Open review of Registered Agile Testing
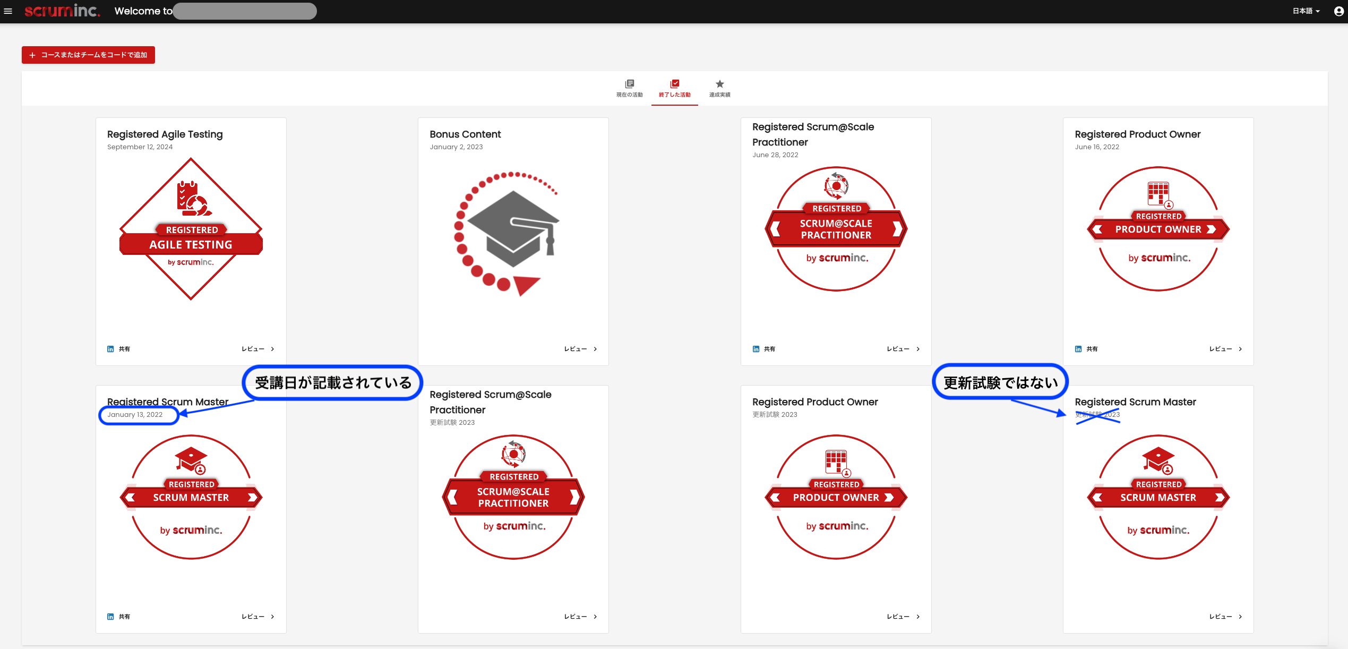Viewport: 1348px width, 649px height. [x=258, y=349]
